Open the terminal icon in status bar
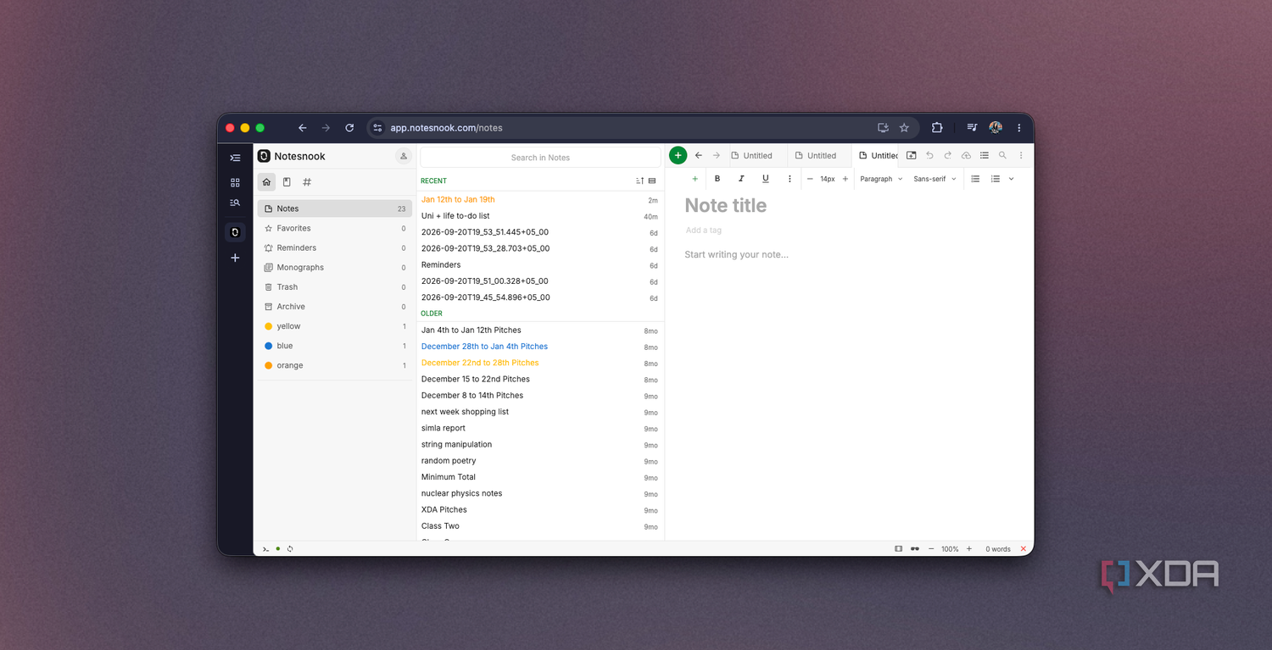This screenshot has height=650, width=1272. point(265,549)
